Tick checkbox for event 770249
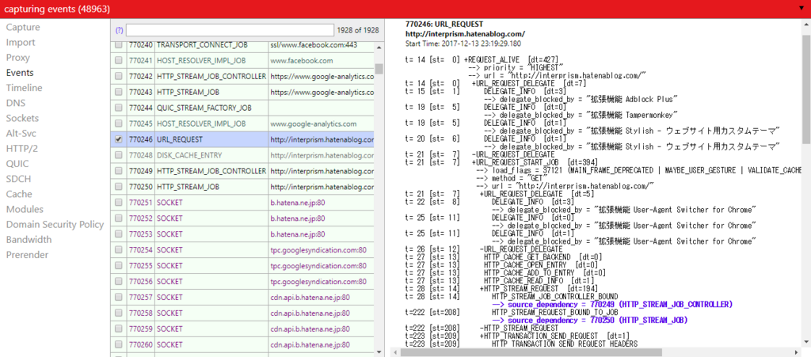 click(119, 170)
